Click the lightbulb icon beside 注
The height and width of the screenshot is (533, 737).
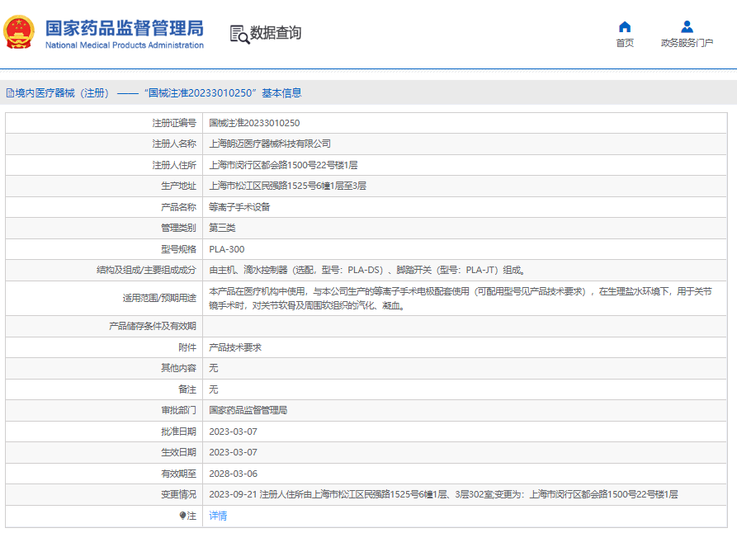pyautogui.click(x=183, y=516)
